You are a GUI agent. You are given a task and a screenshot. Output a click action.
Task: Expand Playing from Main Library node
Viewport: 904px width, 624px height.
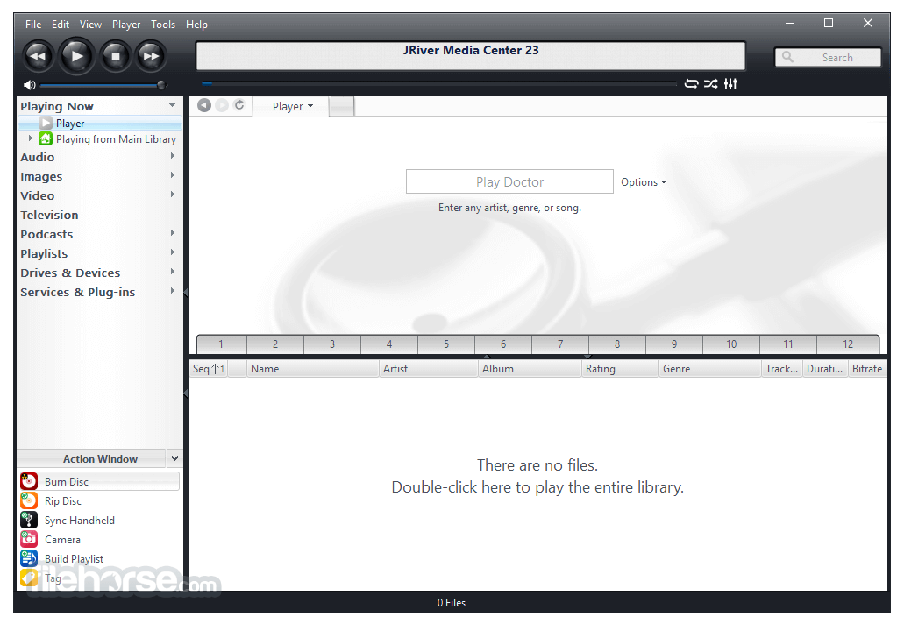pyautogui.click(x=31, y=138)
